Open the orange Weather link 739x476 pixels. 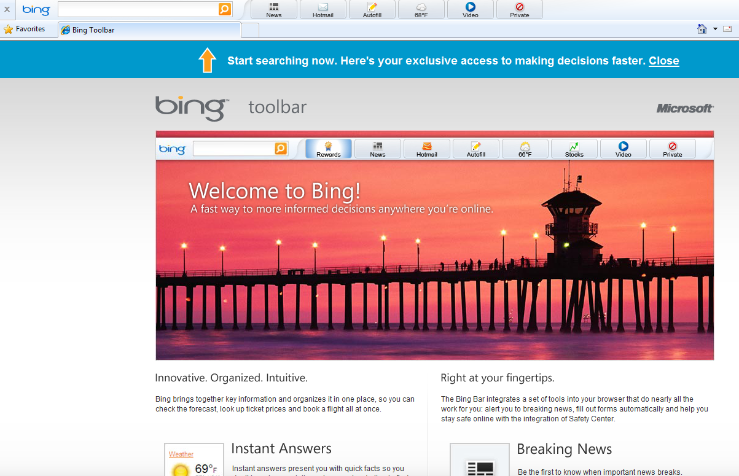pos(181,455)
